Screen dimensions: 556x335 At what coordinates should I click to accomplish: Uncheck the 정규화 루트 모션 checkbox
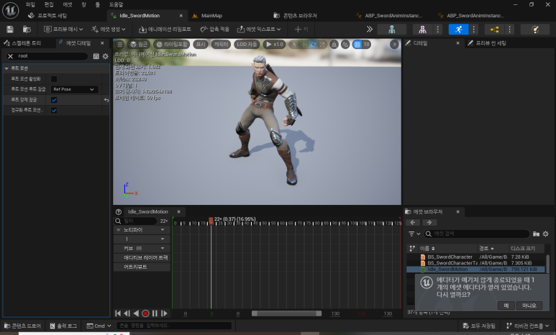coord(54,110)
